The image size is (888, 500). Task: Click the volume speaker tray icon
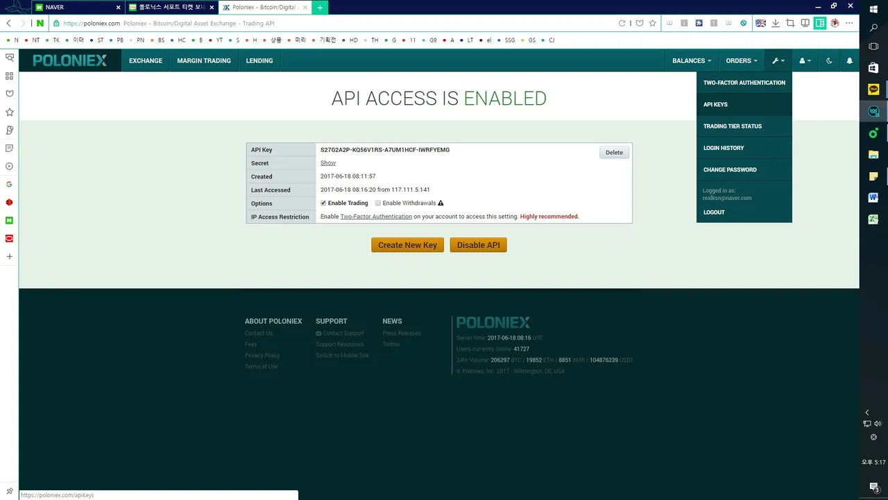pos(878,424)
